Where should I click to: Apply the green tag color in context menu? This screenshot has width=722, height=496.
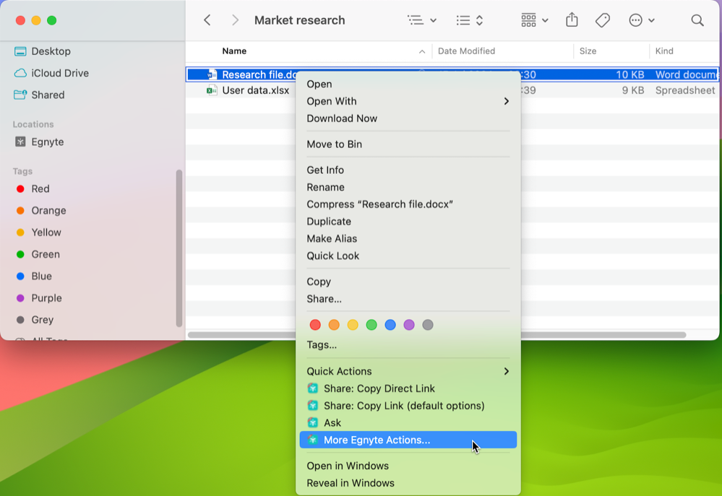click(x=371, y=325)
